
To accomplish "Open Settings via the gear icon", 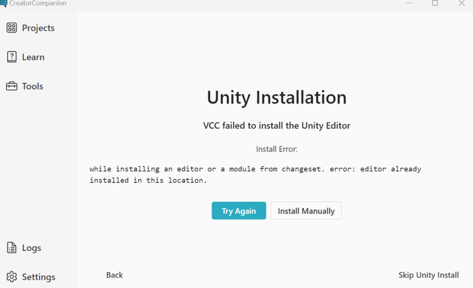I will pyautogui.click(x=11, y=276).
